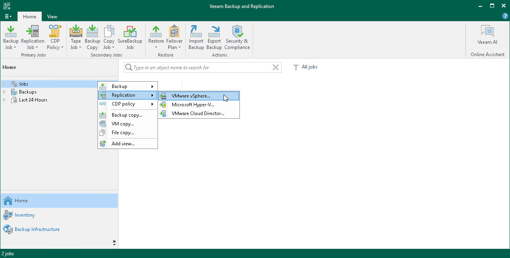Expand the Jobs tree node

tap(4, 84)
